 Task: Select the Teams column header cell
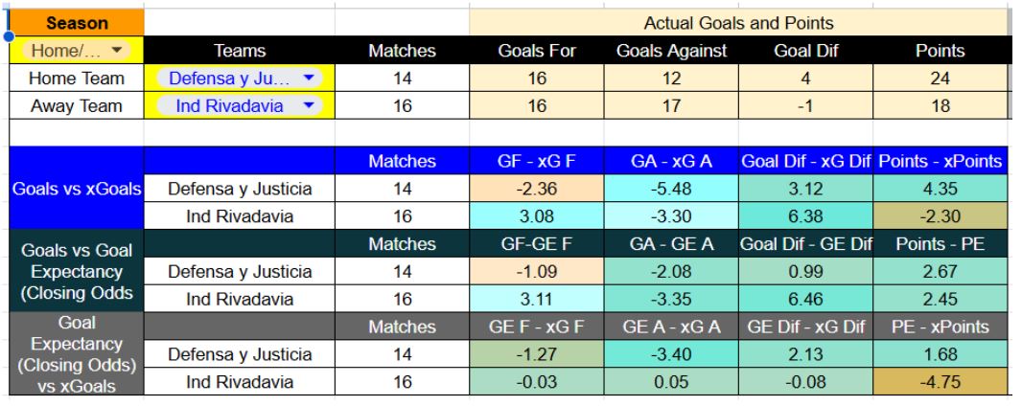tap(240, 51)
